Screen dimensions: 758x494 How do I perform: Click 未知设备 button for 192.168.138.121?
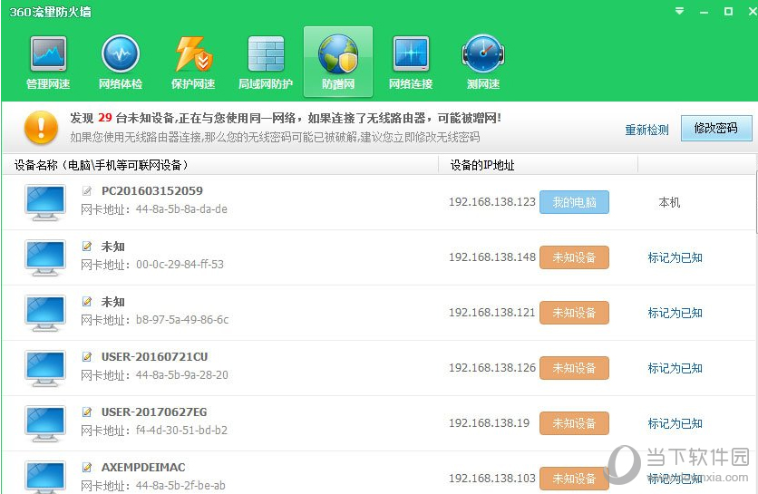click(x=574, y=313)
